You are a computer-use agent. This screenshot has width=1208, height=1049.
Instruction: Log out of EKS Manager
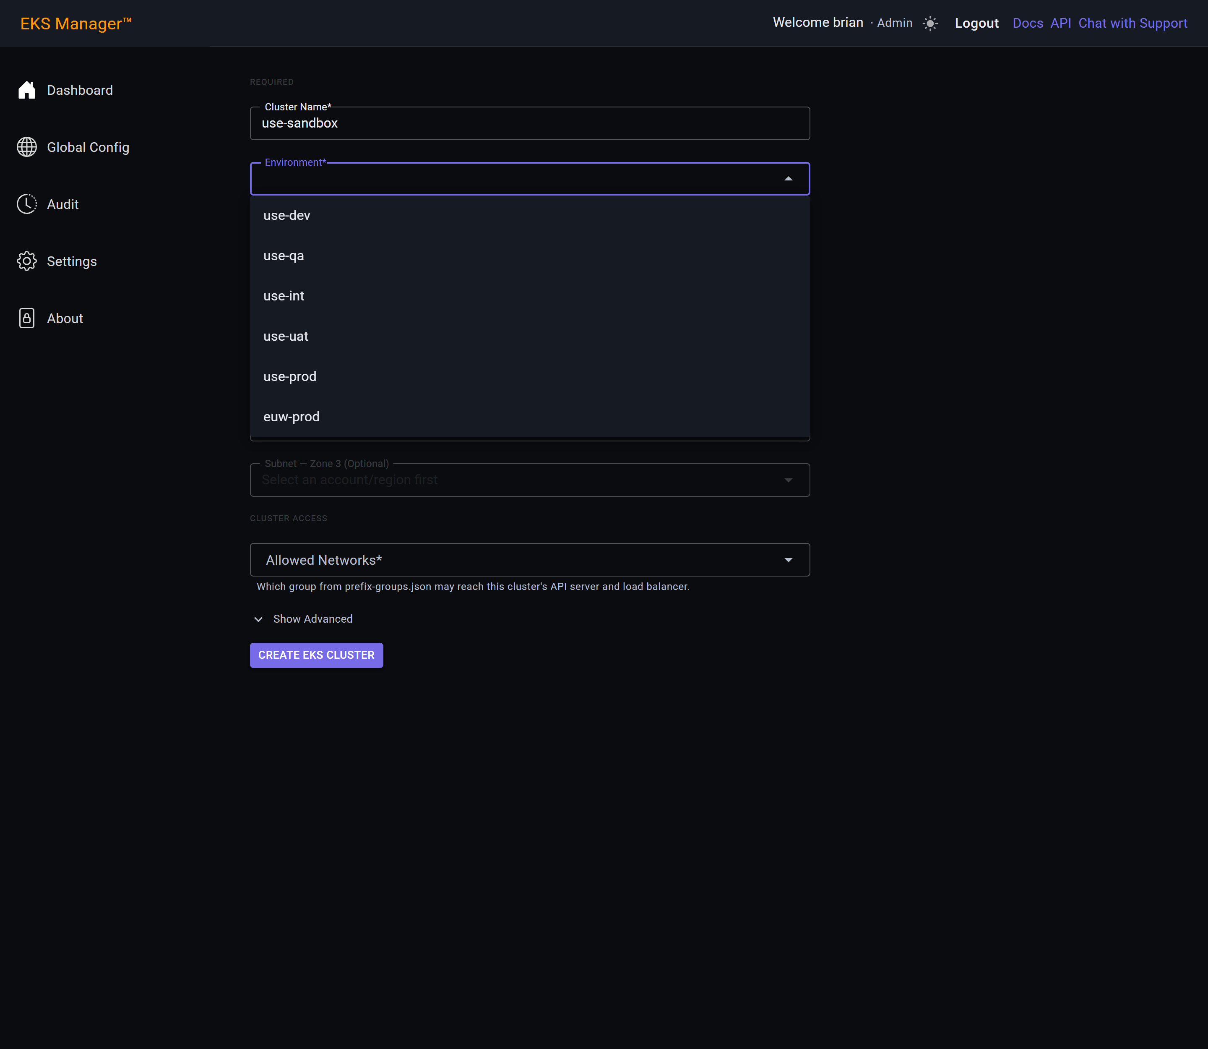976,23
